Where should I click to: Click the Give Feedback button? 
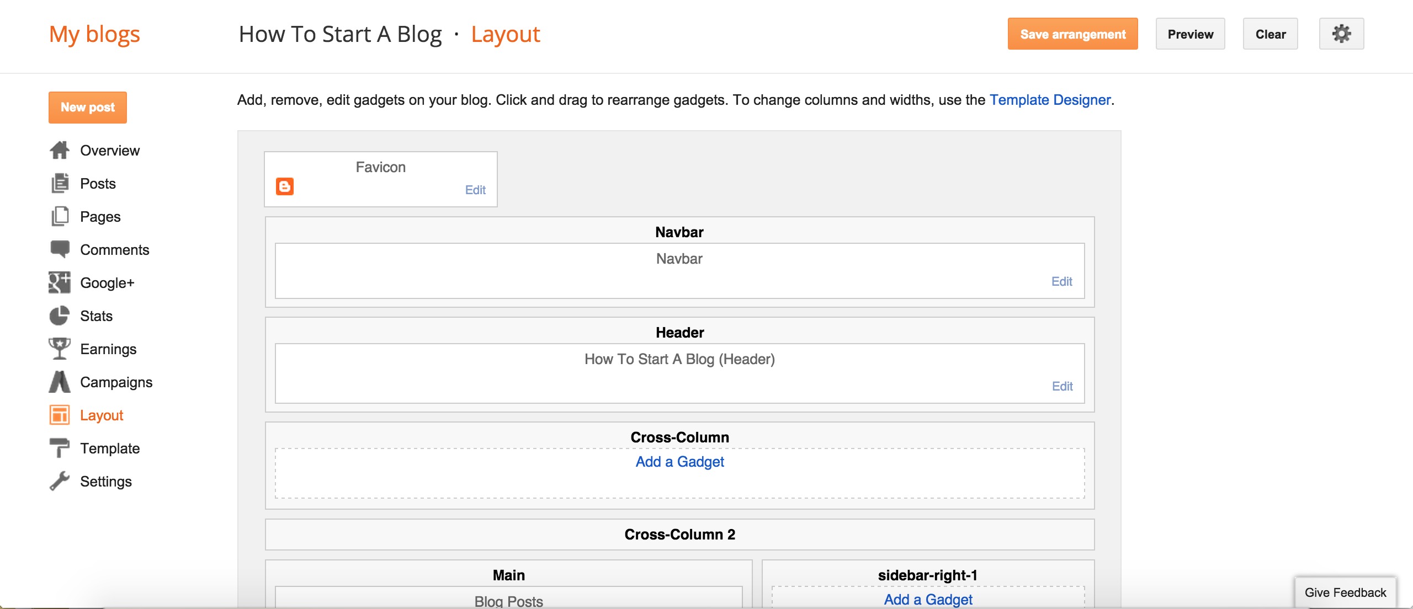click(x=1345, y=592)
